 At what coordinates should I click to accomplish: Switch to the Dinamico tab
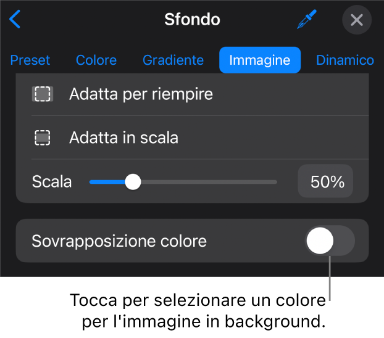tap(344, 60)
